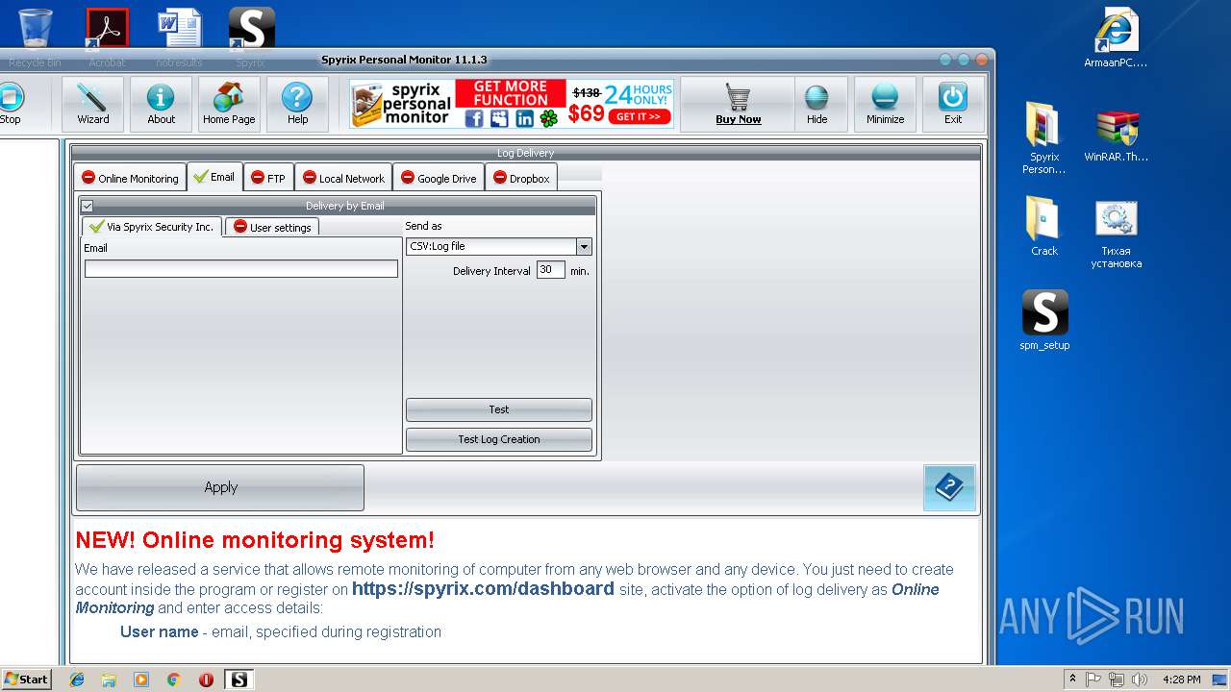Select the Email delivery tab
The width and height of the screenshot is (1231, 692).
pos(214,177)
